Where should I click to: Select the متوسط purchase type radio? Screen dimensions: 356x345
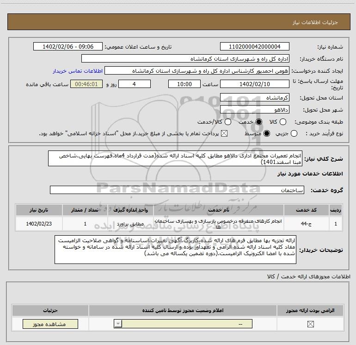pos(267,133)
